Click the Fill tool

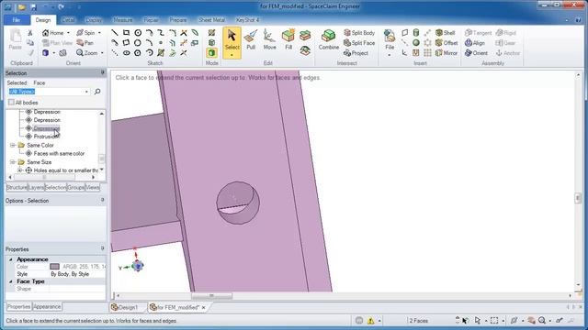coord(288,40)
